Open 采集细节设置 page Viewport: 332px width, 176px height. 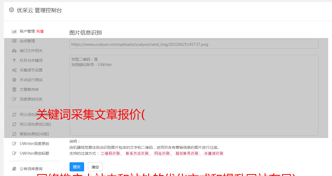pos(31,70)
